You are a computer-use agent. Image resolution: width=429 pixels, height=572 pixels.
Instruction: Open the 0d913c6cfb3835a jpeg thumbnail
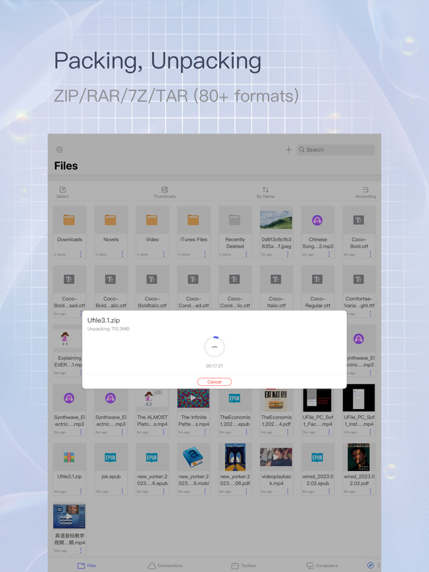(276, 220)
